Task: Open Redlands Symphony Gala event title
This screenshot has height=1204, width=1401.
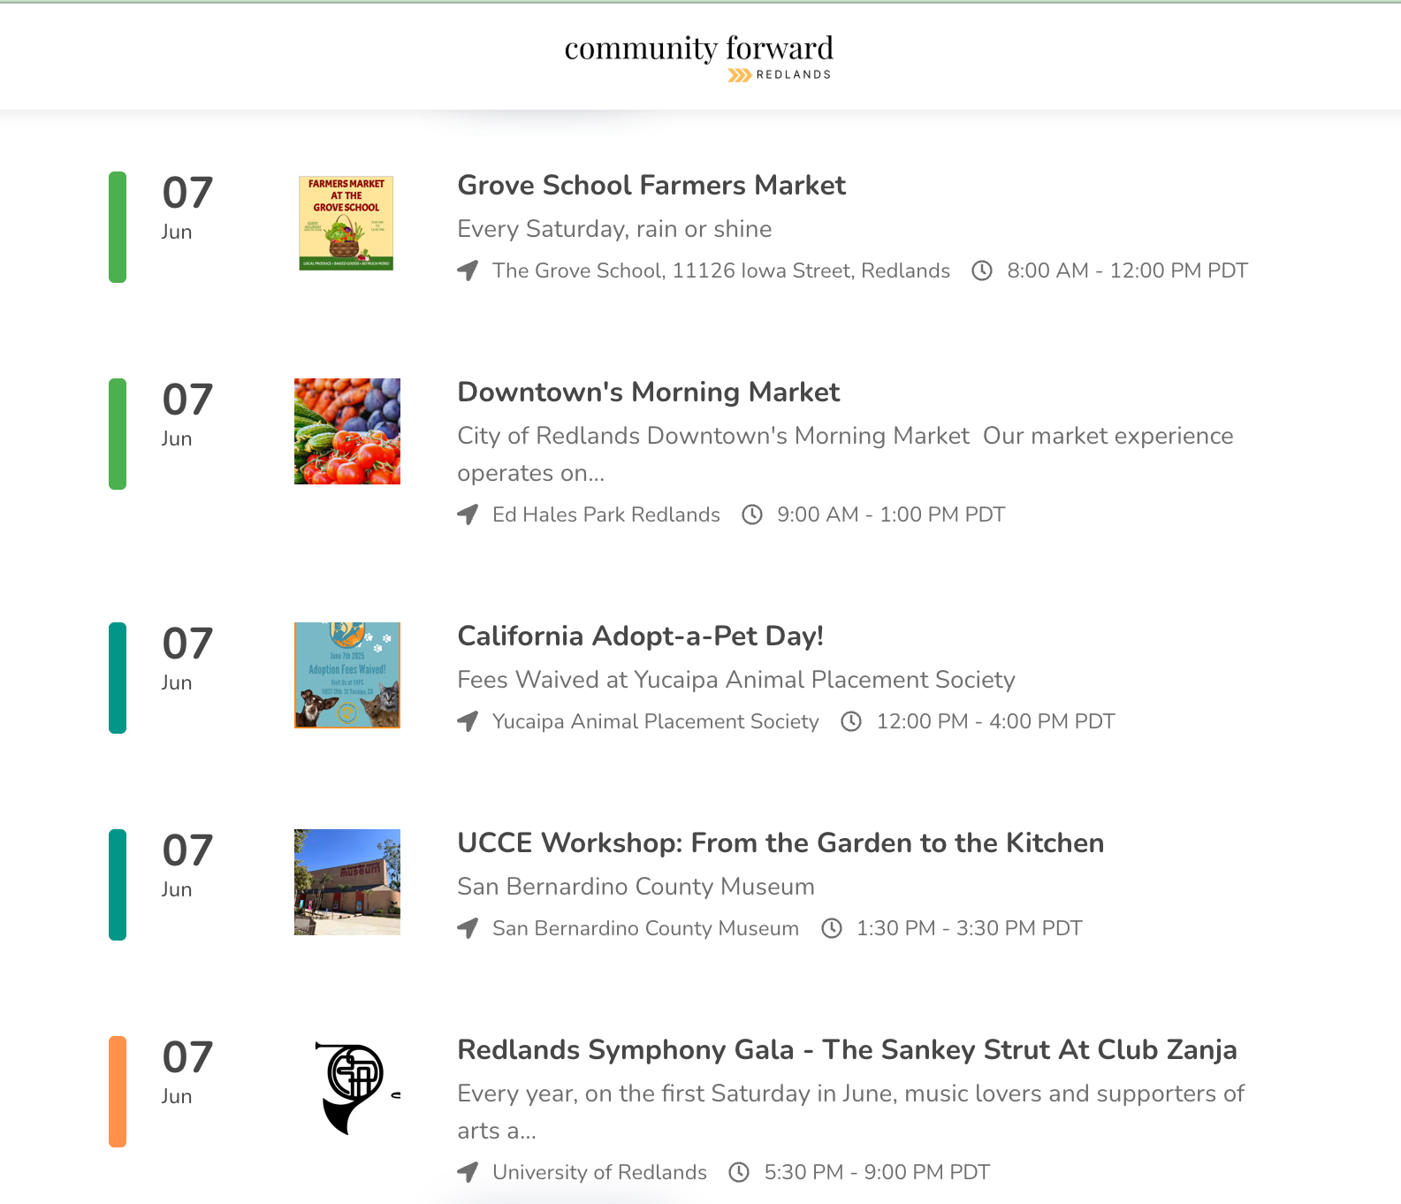Action: click(847, 1049)
